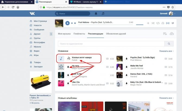Expand Показать все for Новинки

coord(166,51)
